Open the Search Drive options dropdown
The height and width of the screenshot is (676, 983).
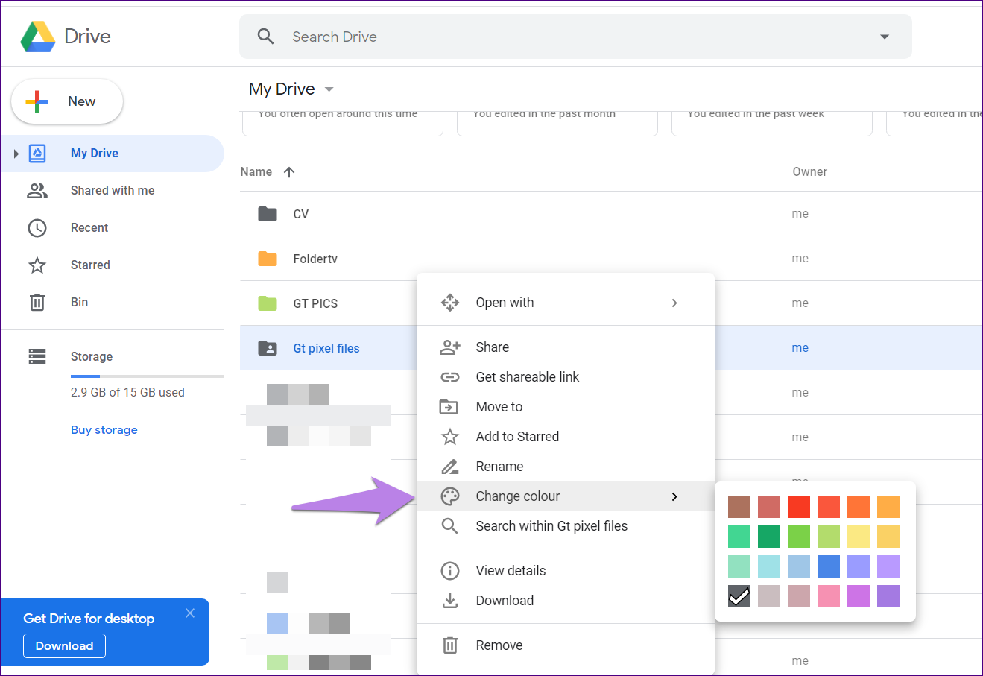pos(884,36)
